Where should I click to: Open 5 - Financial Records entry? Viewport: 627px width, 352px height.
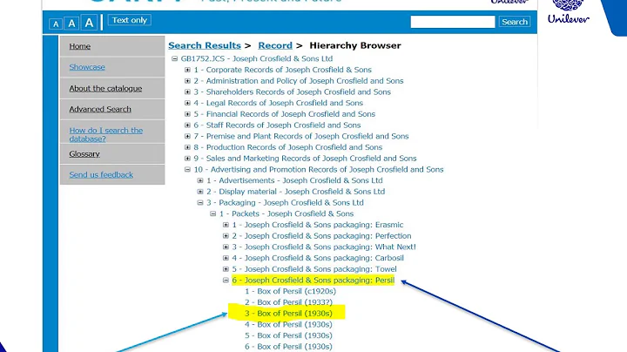[x=284, y=114]
